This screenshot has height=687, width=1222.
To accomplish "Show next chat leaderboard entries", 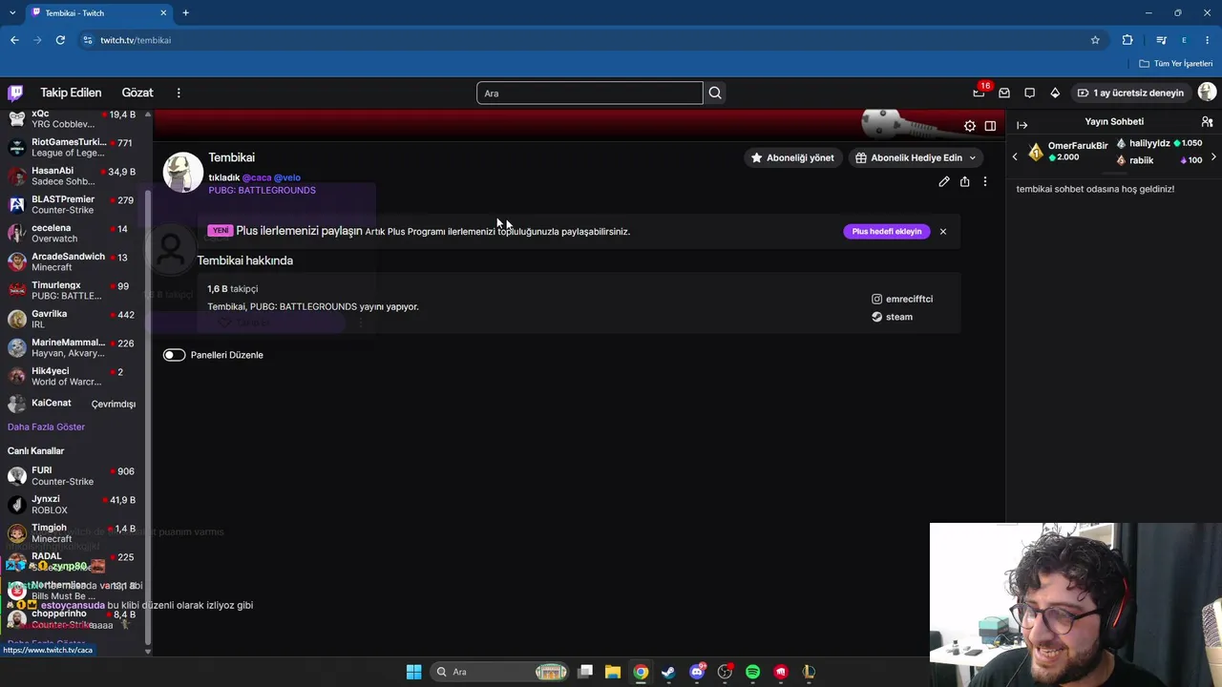I will pos(1213,157).
